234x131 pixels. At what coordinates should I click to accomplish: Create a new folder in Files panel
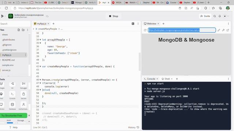point(23,30)
